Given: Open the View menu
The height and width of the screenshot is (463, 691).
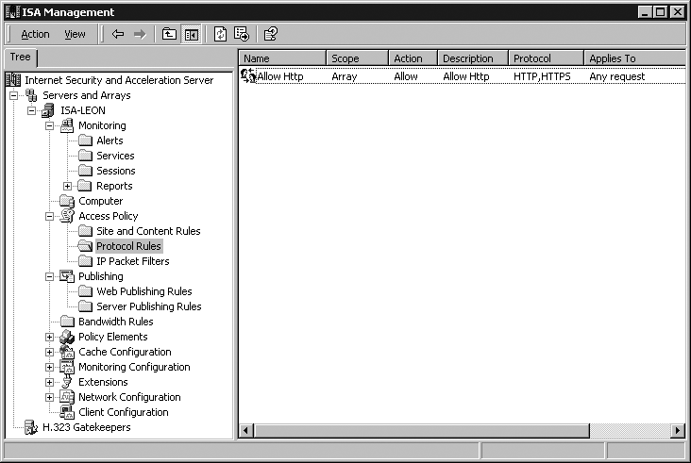Looking at the screenshot, I should tap(75, 34).
